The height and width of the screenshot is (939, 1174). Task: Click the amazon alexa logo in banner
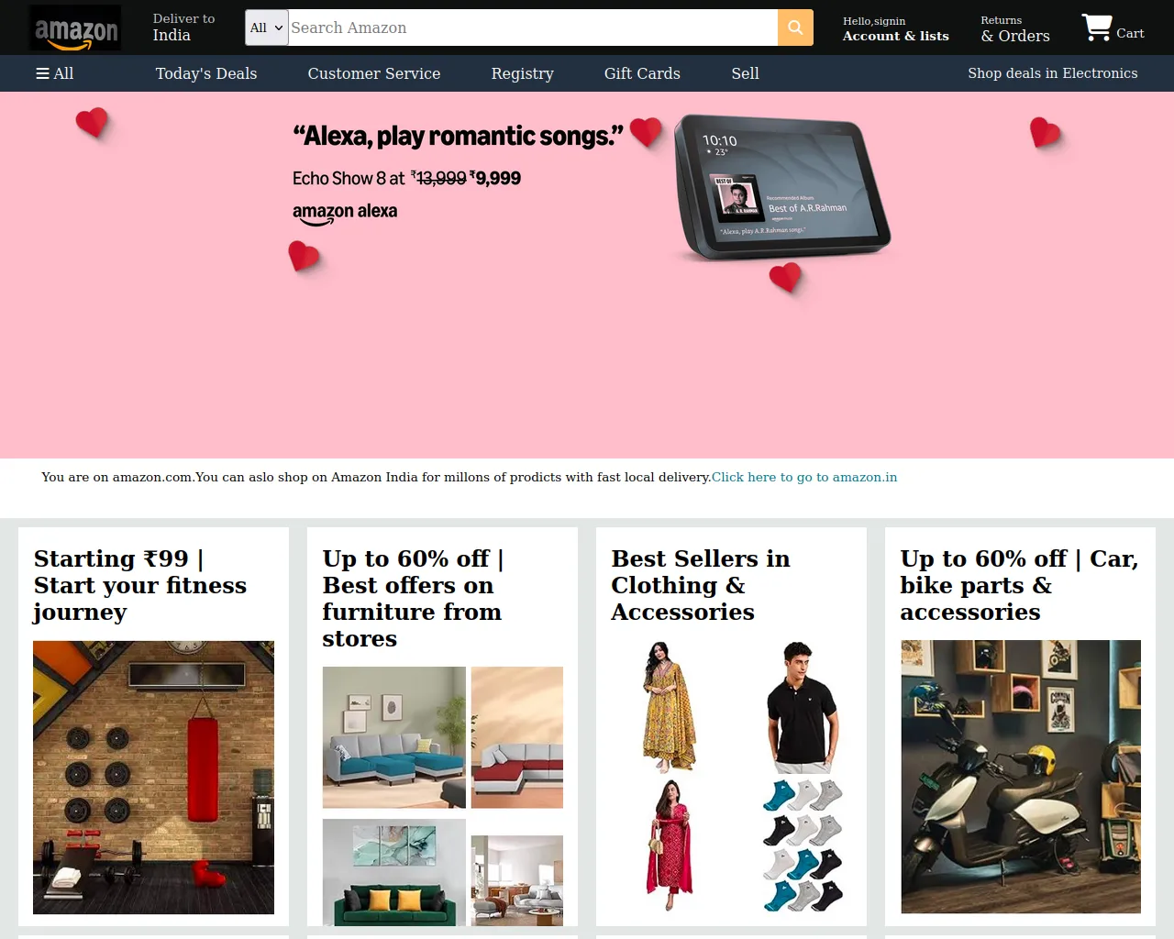345,213
